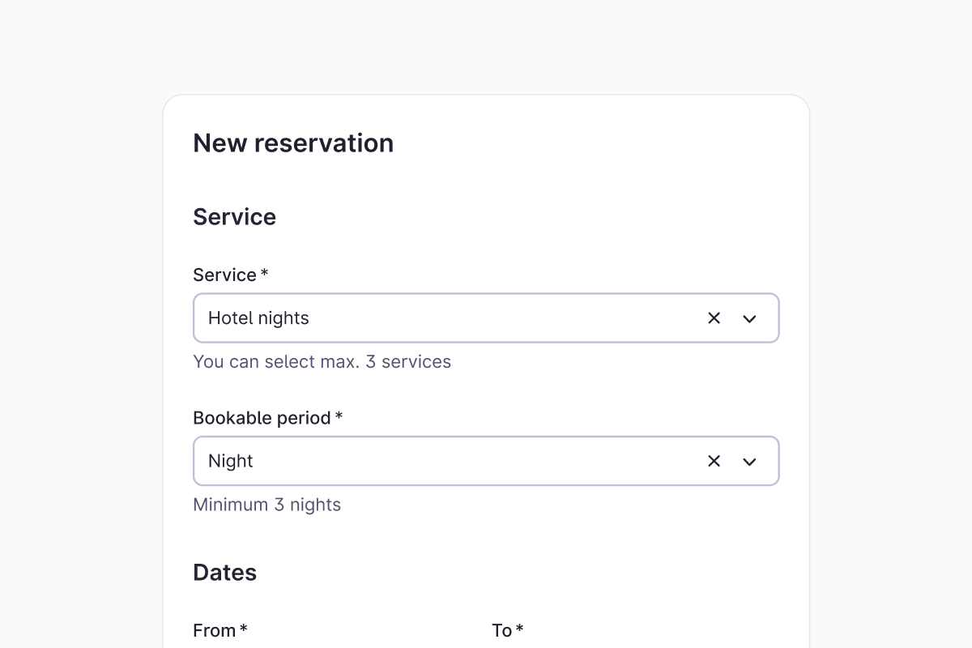Focus the Bookable period combo box
The image size is (972, 648).
coord(486,461)
